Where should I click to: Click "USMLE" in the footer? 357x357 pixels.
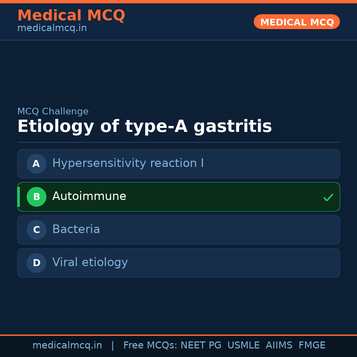(x=243, y=345)
